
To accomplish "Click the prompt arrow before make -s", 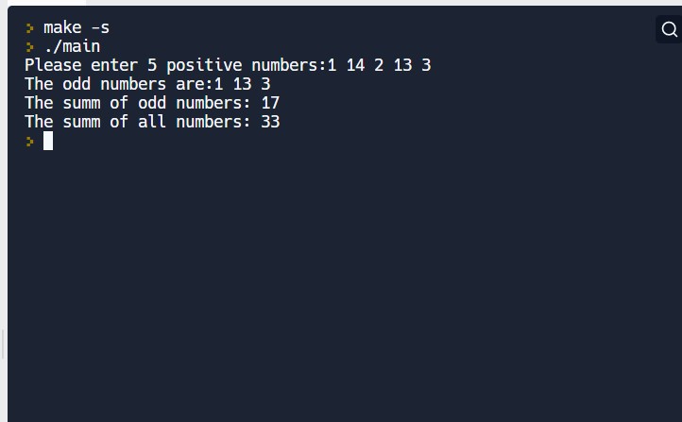I will (30, 28).
